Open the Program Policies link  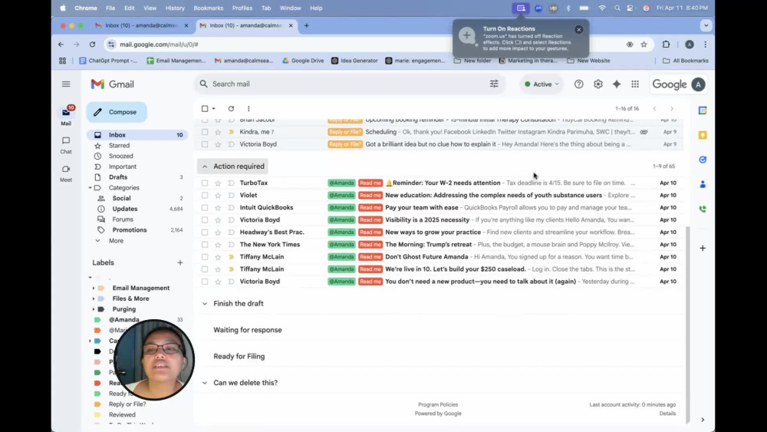(438, 404)
